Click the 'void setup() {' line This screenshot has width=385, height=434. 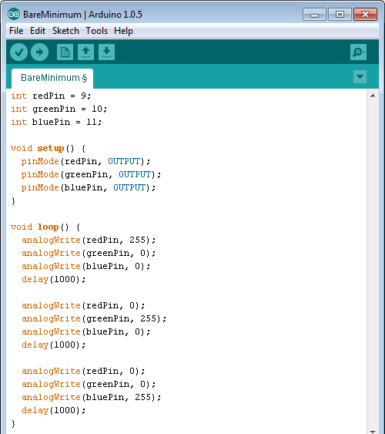click(x=49, y=148)
